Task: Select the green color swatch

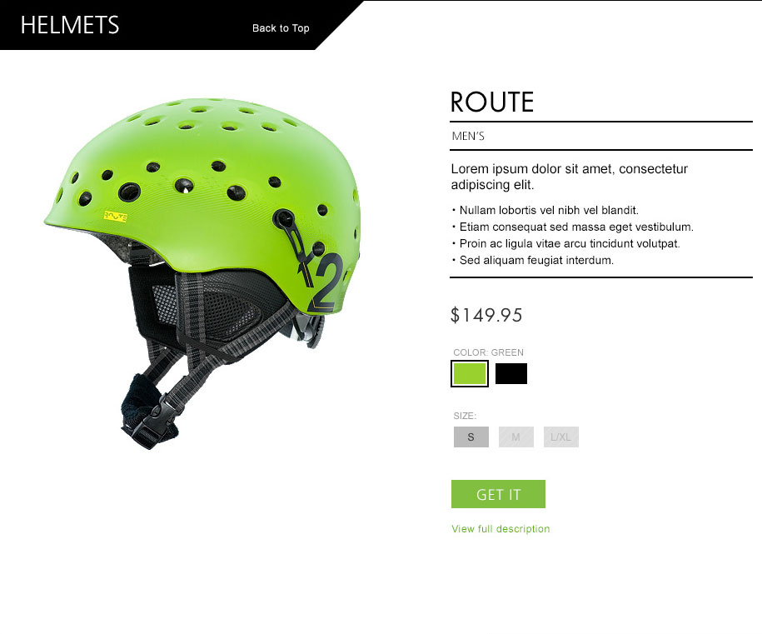Action: [470, 373]
